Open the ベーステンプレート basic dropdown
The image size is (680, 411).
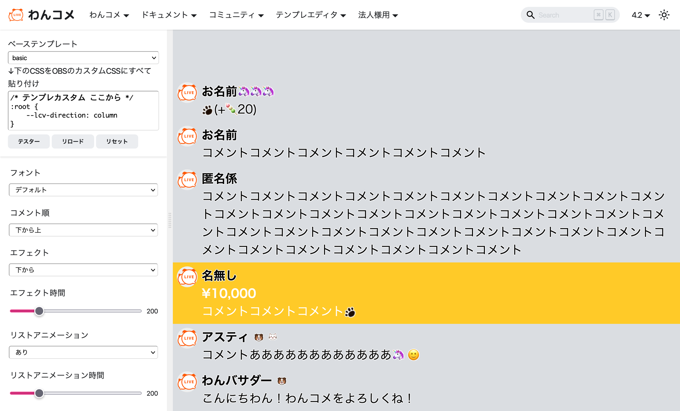click(x=83, y=58)
